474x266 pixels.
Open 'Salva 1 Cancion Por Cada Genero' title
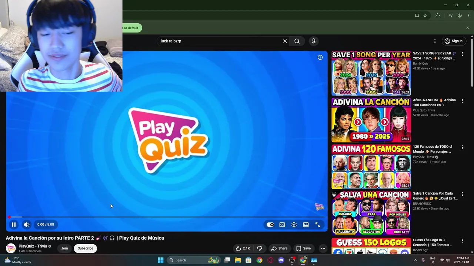[435, 196]
